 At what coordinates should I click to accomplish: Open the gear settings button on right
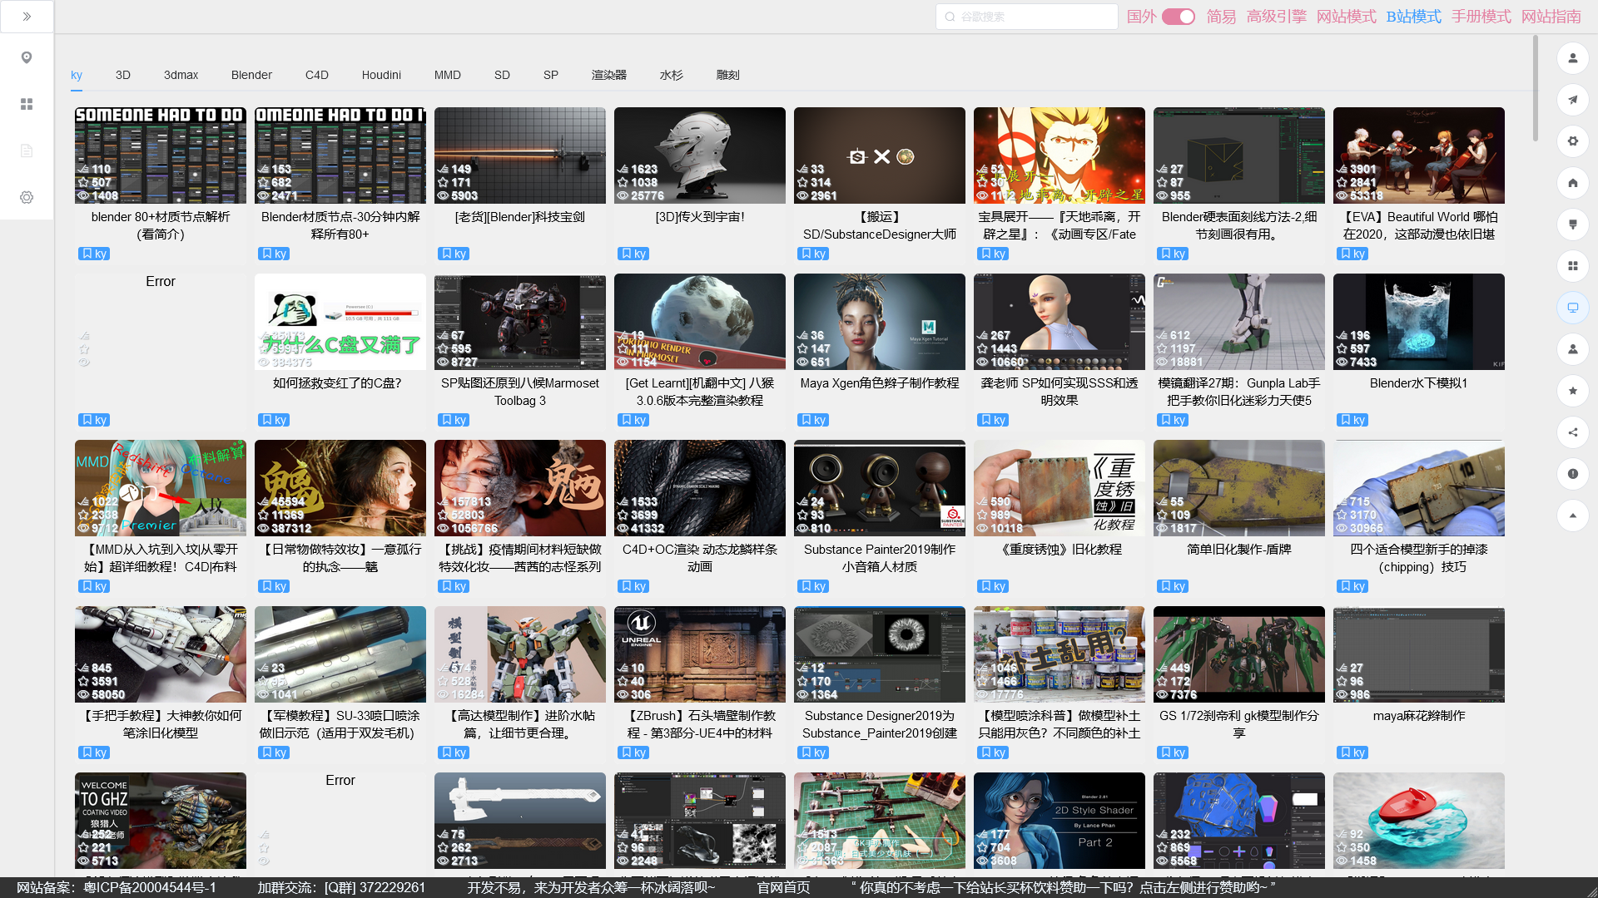(x=1572, y=141)
